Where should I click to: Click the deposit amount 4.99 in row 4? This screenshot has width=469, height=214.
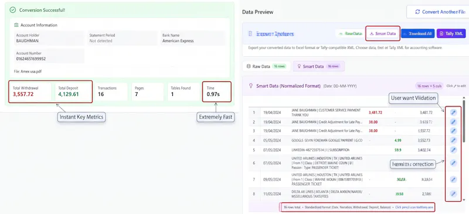coord(398,140)
